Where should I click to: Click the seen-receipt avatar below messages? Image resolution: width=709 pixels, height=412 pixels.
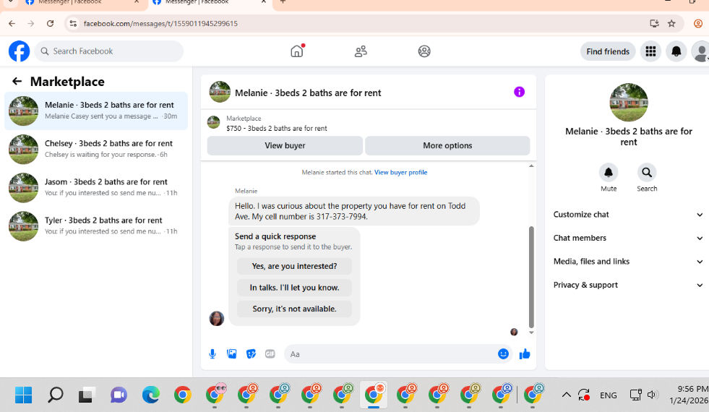click(514, 332)
